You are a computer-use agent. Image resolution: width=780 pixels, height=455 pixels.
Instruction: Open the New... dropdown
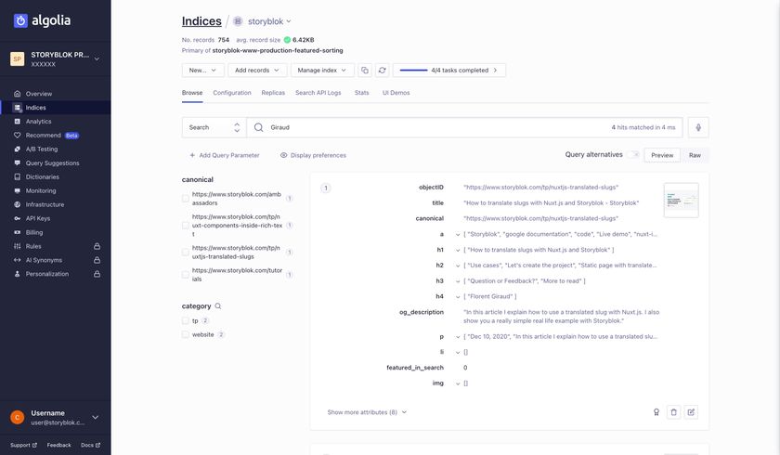pyautogui.click(x=203, y=71)
